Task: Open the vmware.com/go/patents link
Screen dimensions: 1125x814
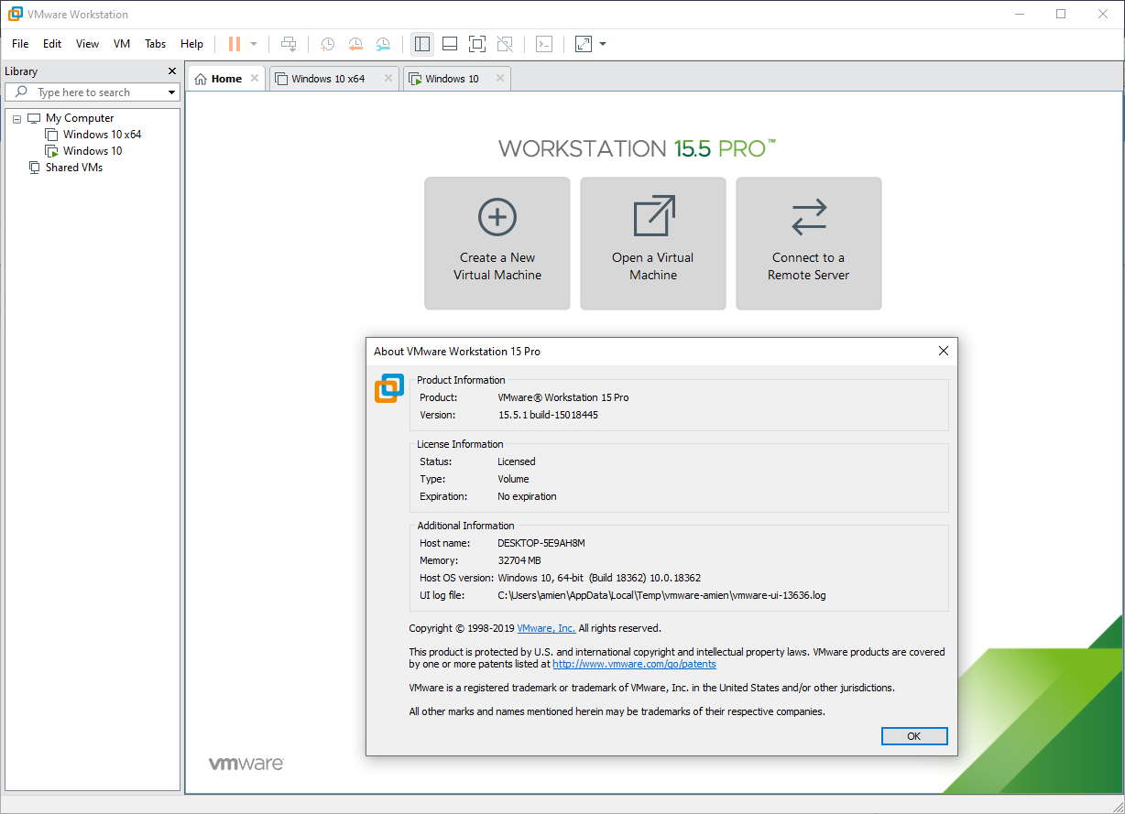Action: [634, 664]
